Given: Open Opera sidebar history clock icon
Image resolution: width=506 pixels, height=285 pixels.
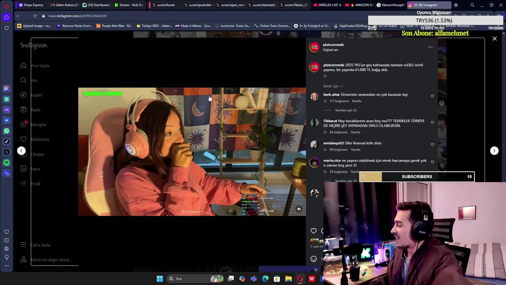Looking at the screenshot, I should [6, 240].
